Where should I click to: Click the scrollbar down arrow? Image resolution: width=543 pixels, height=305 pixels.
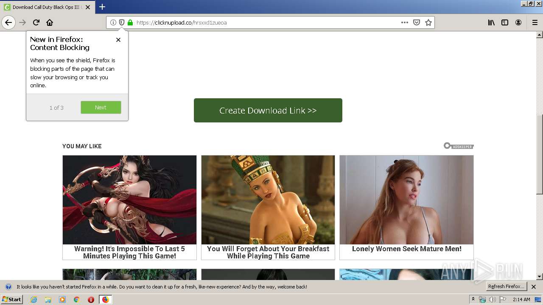(x=540, y=277)
